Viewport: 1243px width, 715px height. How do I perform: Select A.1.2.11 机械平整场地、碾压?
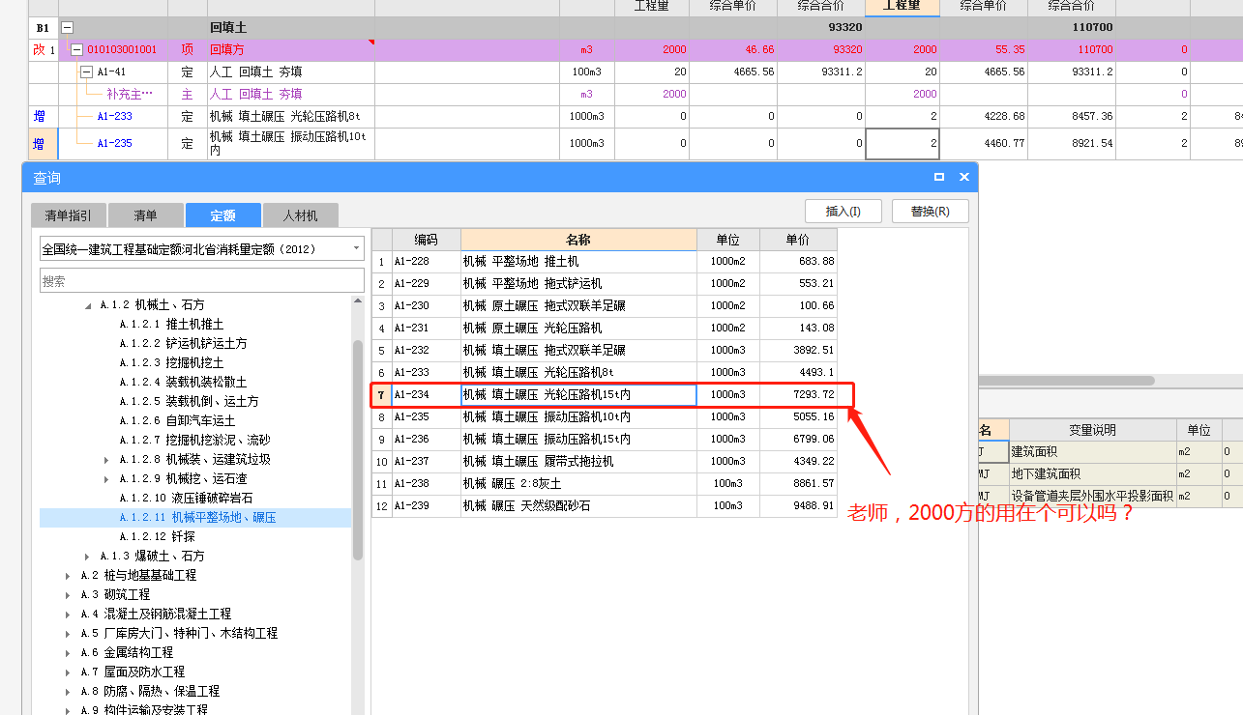[x=197, y=518]
